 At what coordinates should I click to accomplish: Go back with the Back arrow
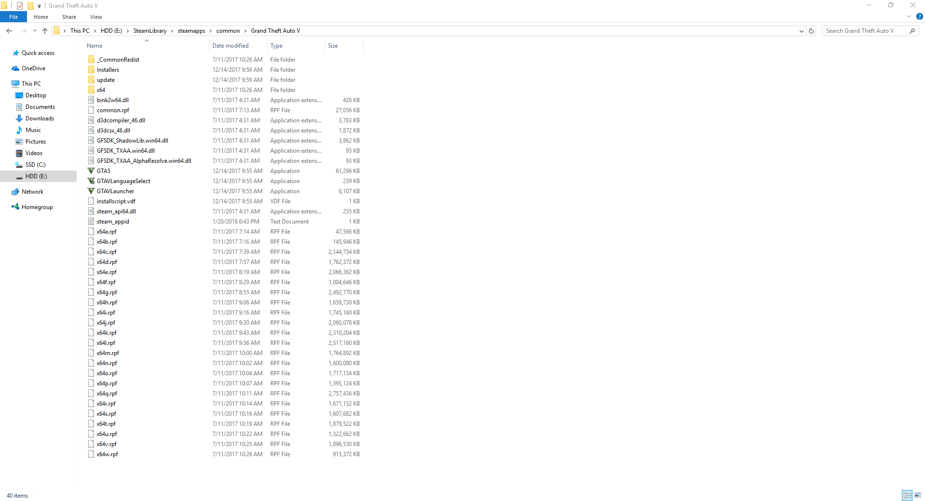(x=9, y=31)
